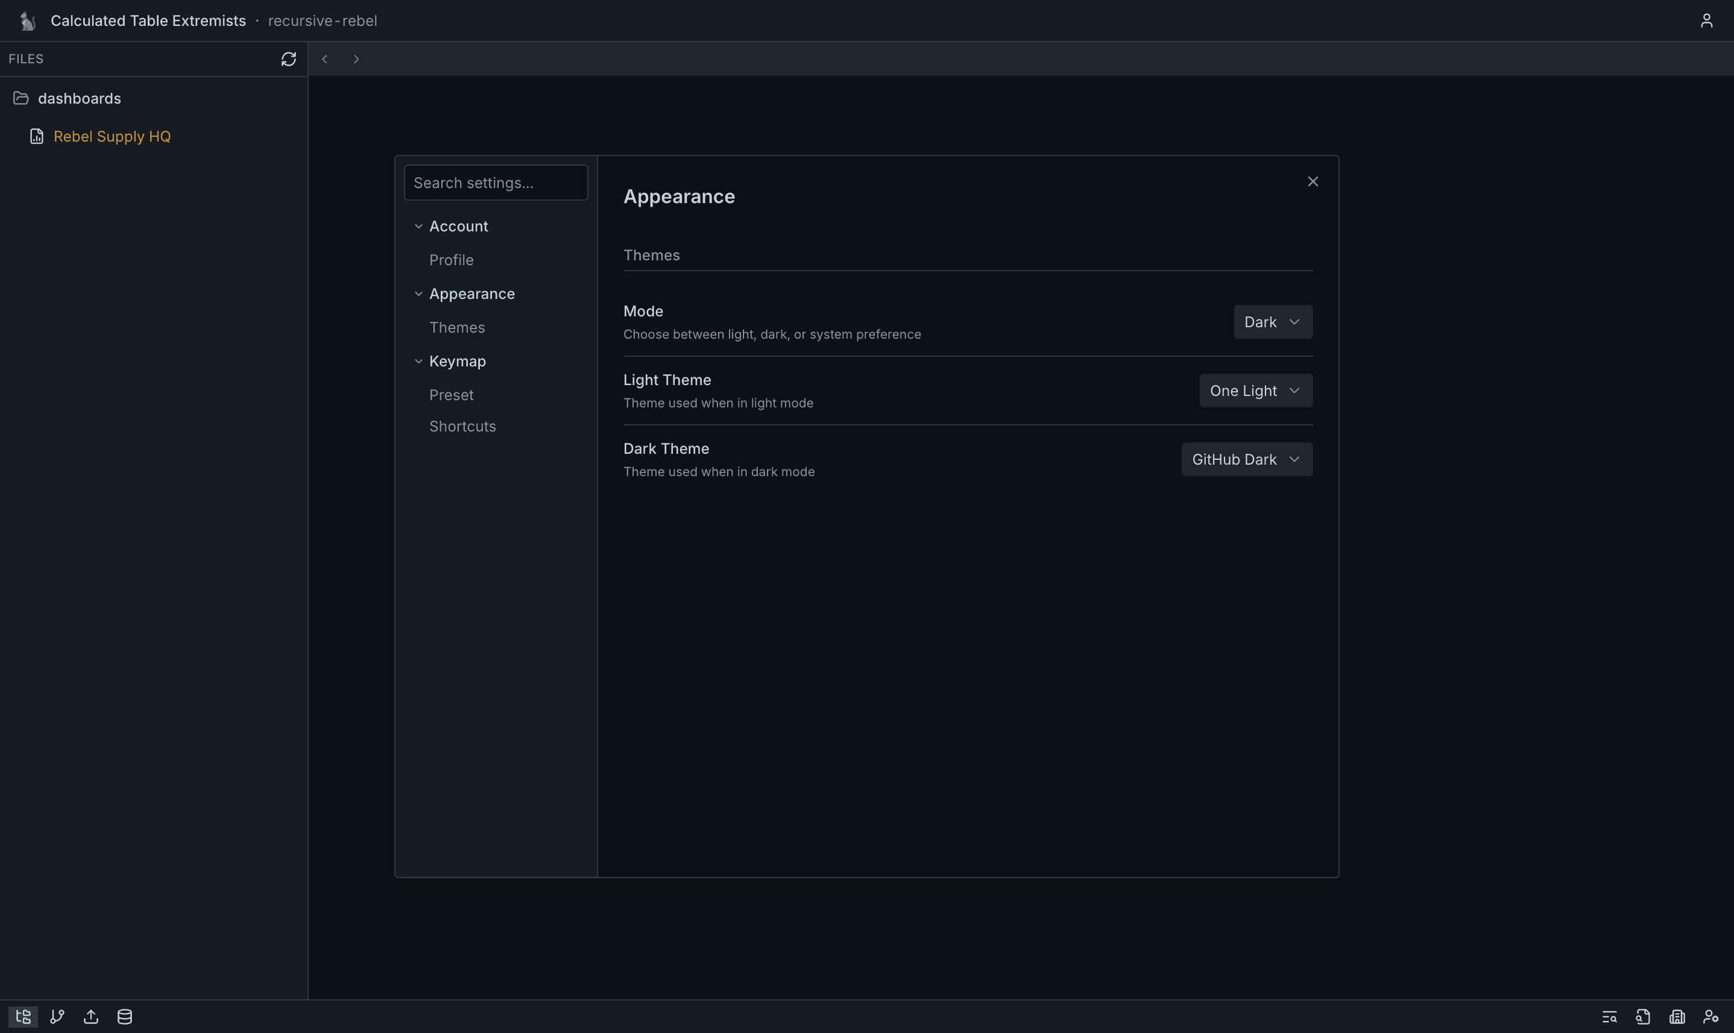Open the organization building icon
The height and width of the screenshot is (1033, 1734).
coord(1677,1016)
